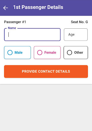The image size is (92, 131).
Task: Tap inside the black-bordered Other box
Action: pyautogui.click(x=76, y=52)
